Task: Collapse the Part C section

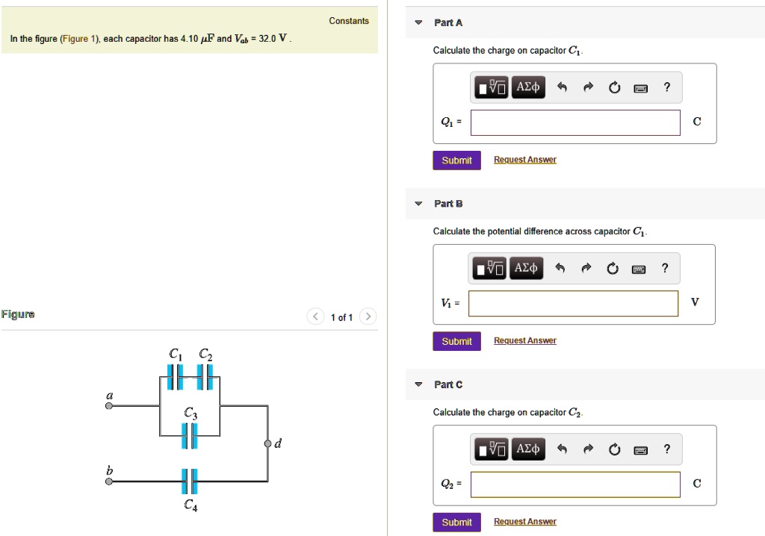Action: (418, 384)
